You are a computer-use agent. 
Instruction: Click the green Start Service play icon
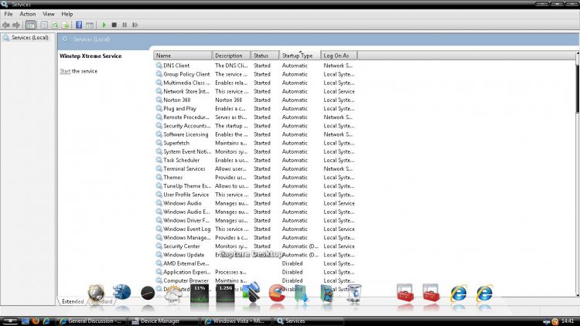(104, 25)
